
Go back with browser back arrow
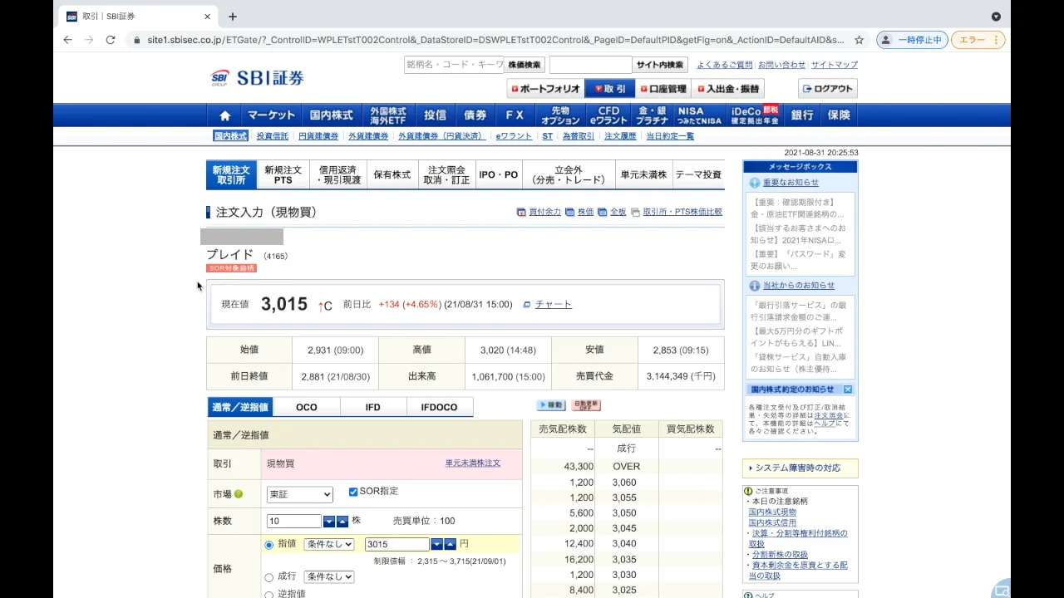pos(67,40)
